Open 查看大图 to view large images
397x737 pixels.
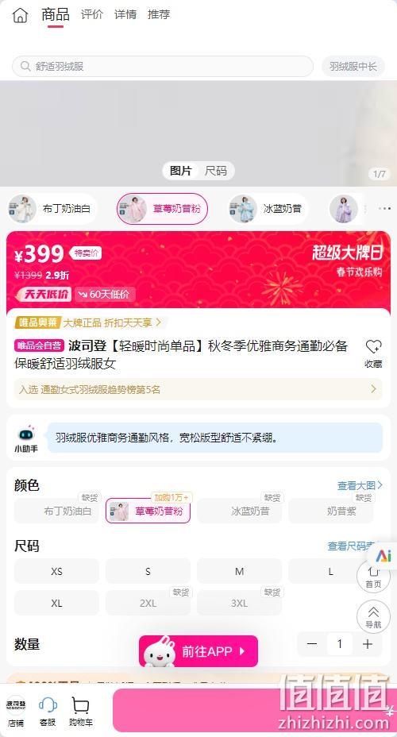(x=360, y=485)
